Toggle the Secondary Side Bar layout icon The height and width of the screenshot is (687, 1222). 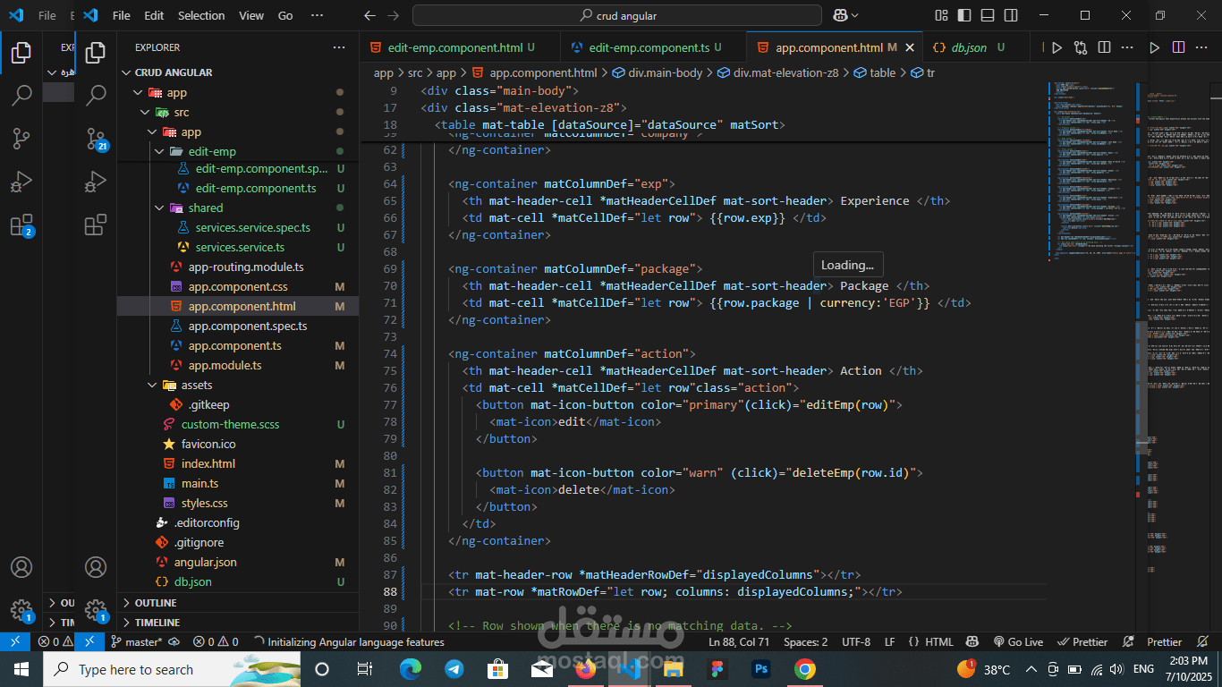1009,15
